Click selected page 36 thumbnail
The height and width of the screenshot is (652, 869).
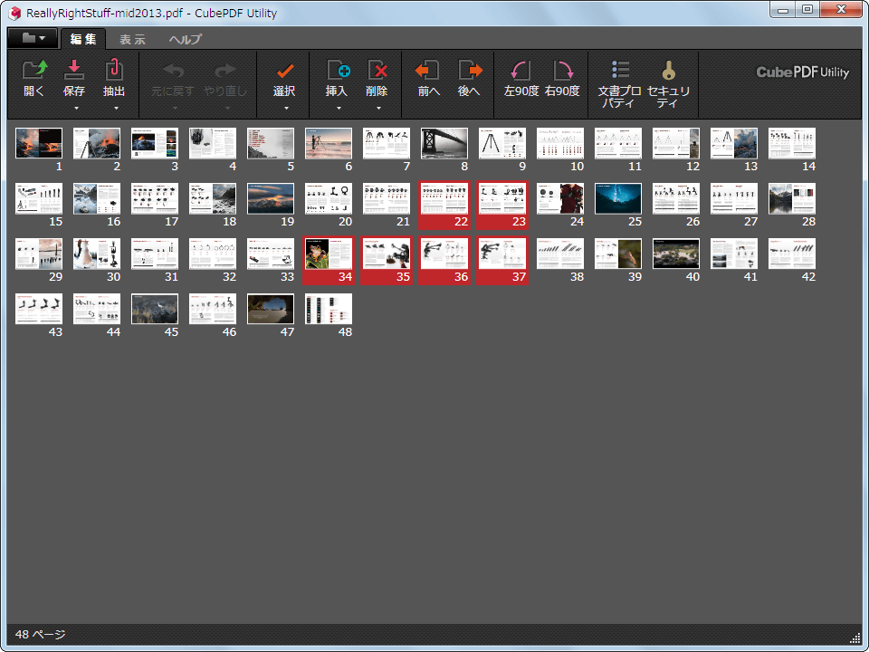444,254
